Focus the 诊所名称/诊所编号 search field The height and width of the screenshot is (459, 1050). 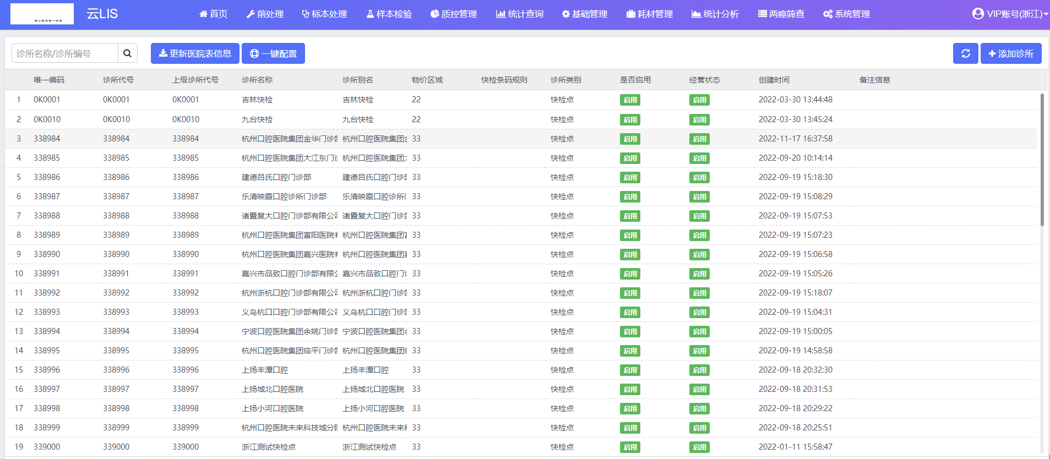[65, 53]
